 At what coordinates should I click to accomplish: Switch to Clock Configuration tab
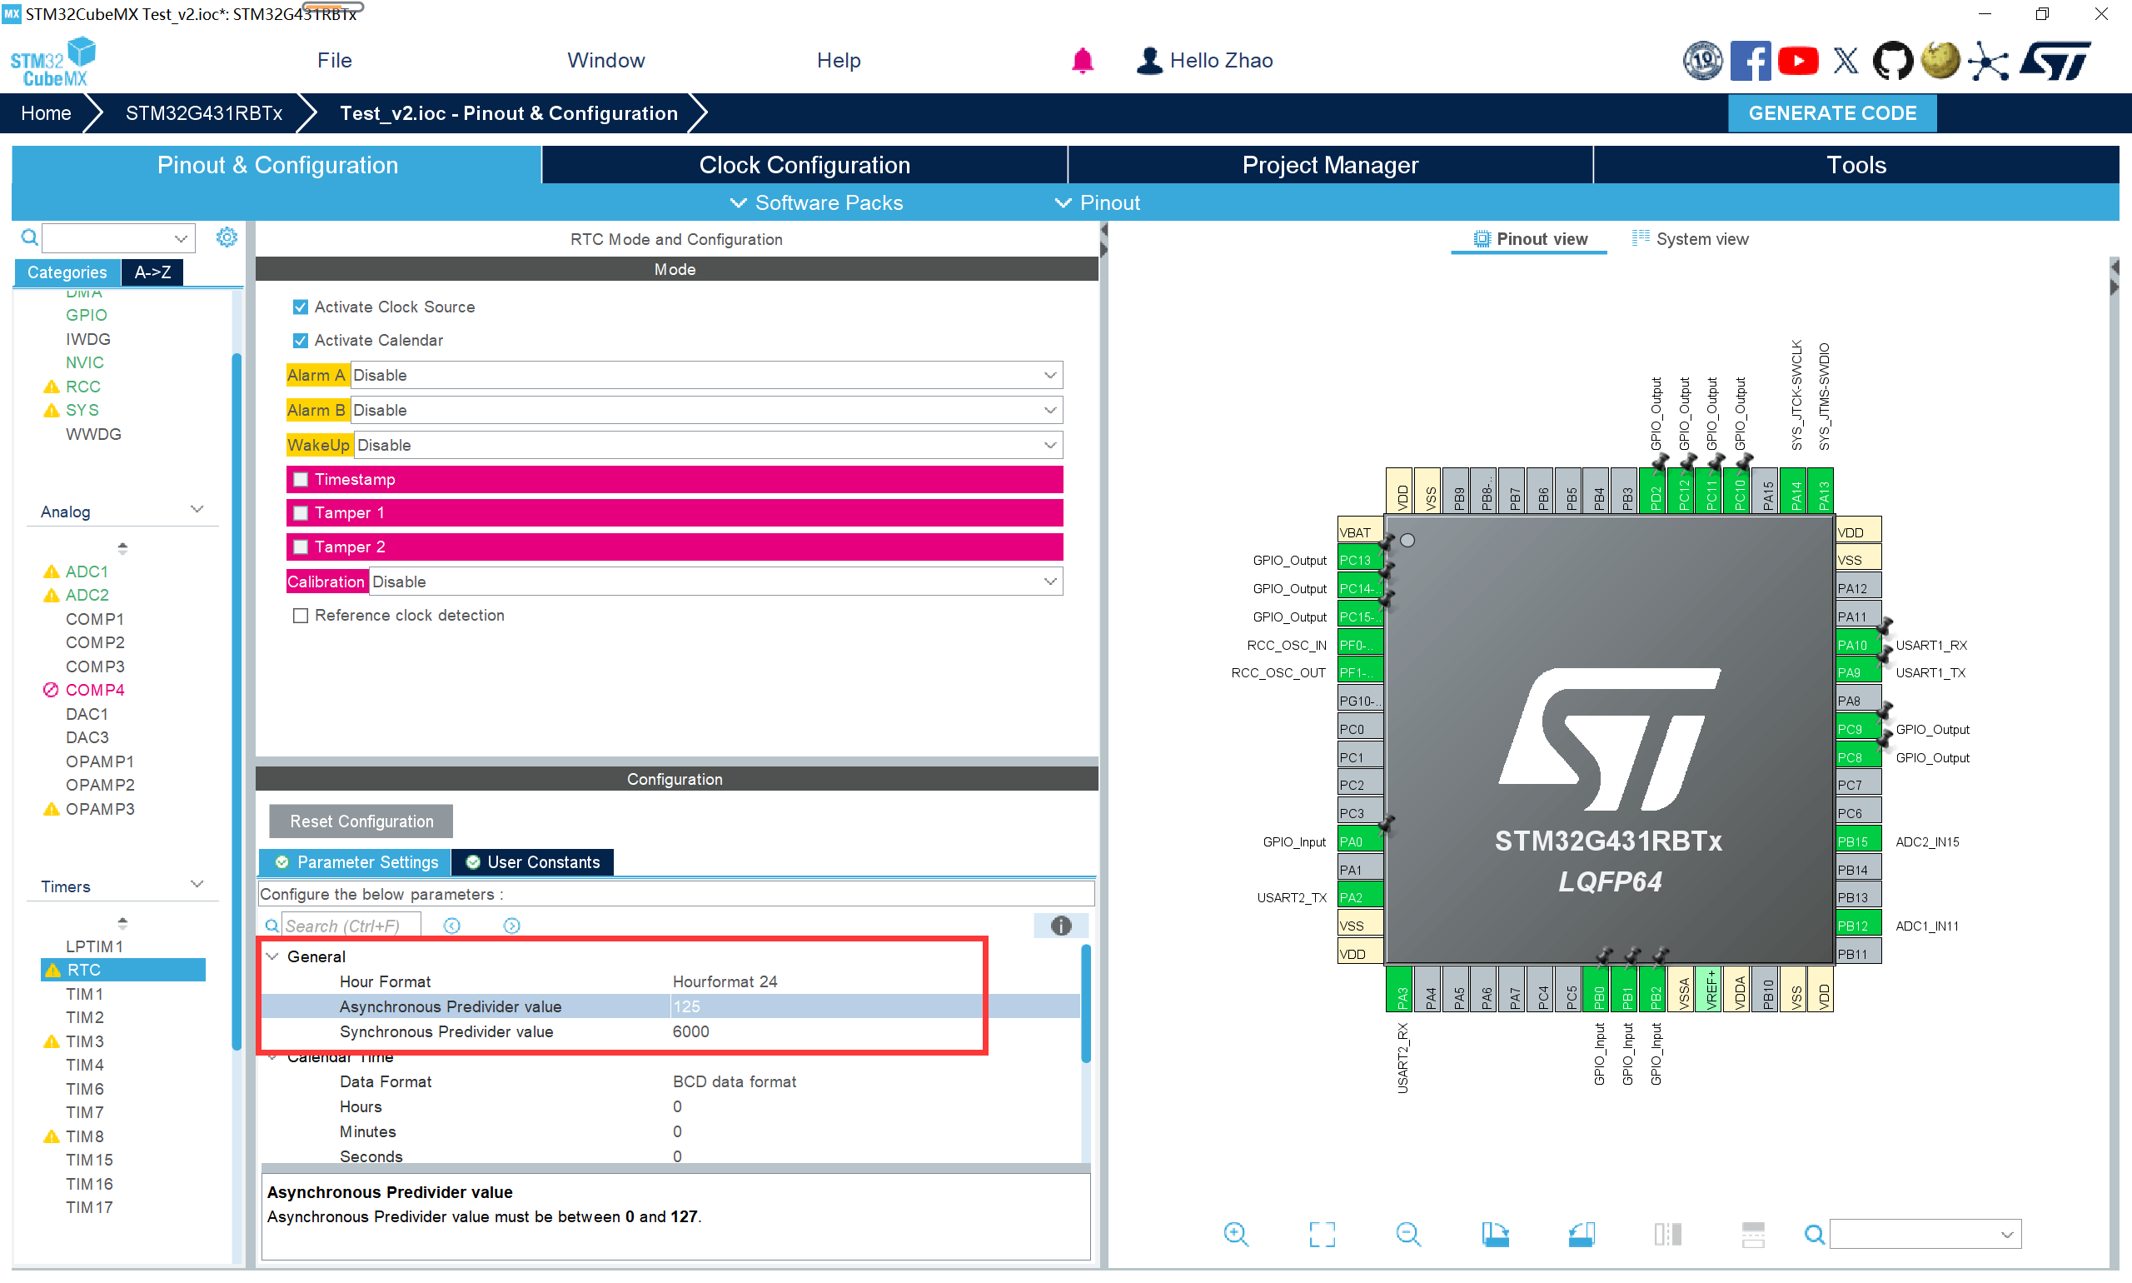click(804, 165)
